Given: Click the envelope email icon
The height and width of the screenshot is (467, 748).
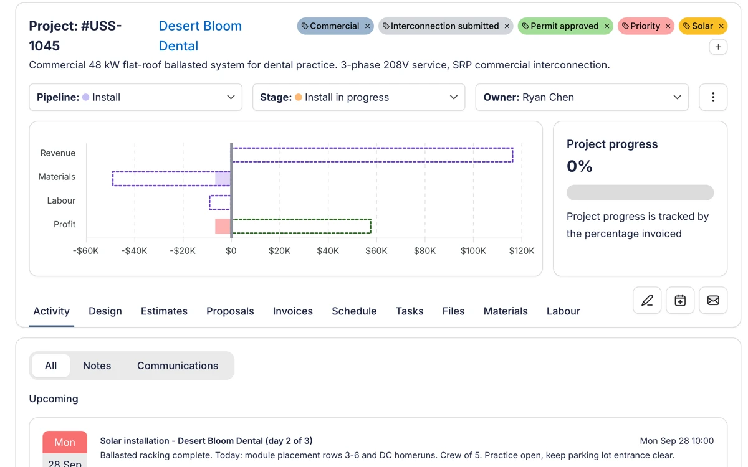Looking at the screenshot, I should [713, 300].
